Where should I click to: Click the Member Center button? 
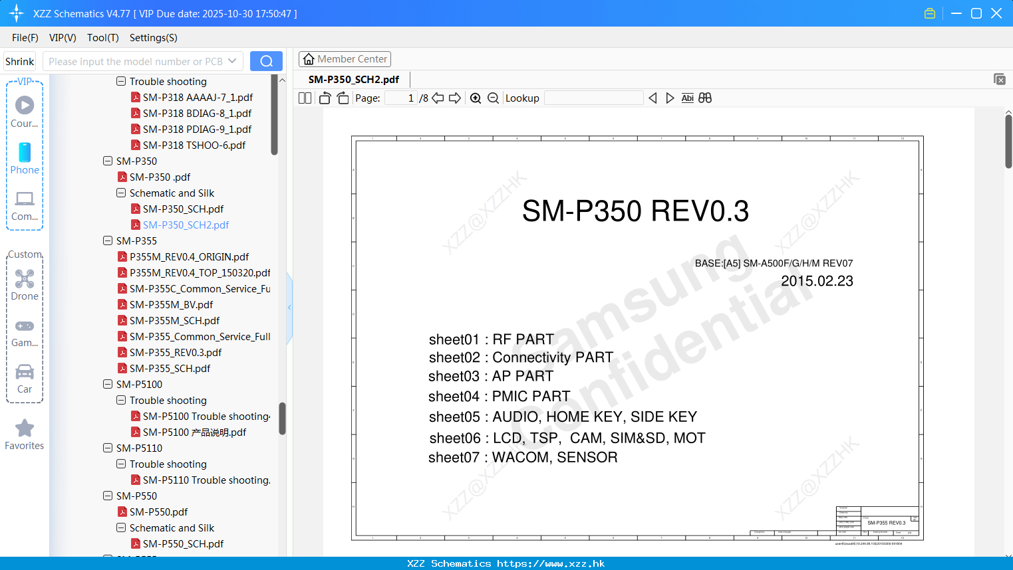[x=345, y=59]
